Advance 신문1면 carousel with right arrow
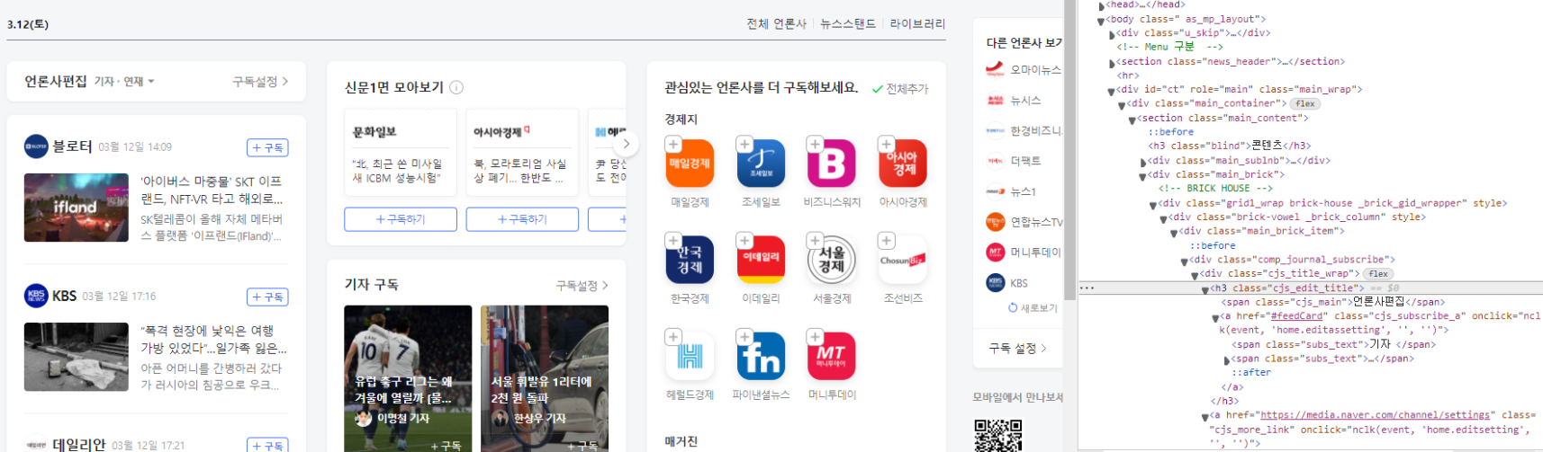This screenshot has width=1543, height=452. pos(626,144)
